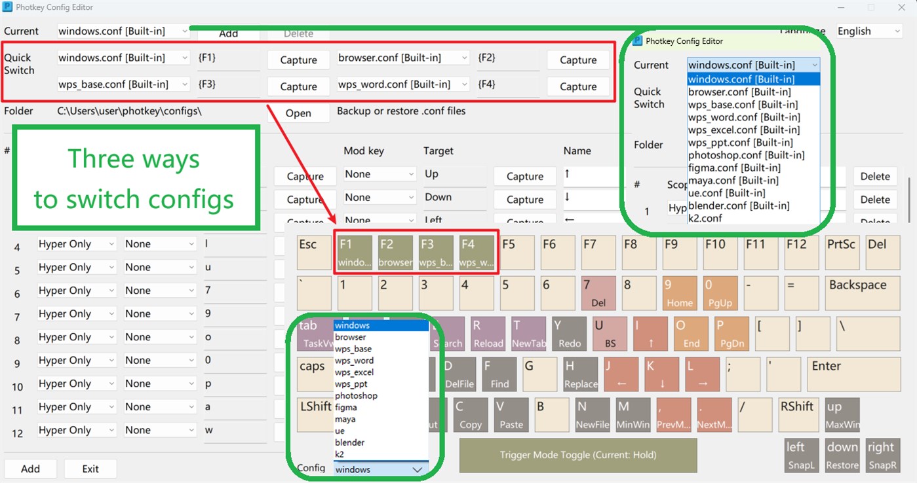Viewport: 917px width, 483px height.
Task: Click the N key mapped to NewFile
Action: (x=593, y=415)
